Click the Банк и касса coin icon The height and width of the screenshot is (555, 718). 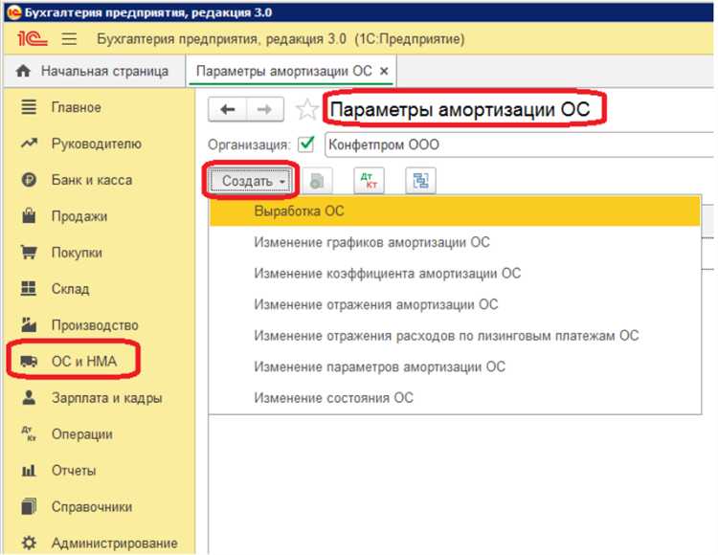pos(29,180)
